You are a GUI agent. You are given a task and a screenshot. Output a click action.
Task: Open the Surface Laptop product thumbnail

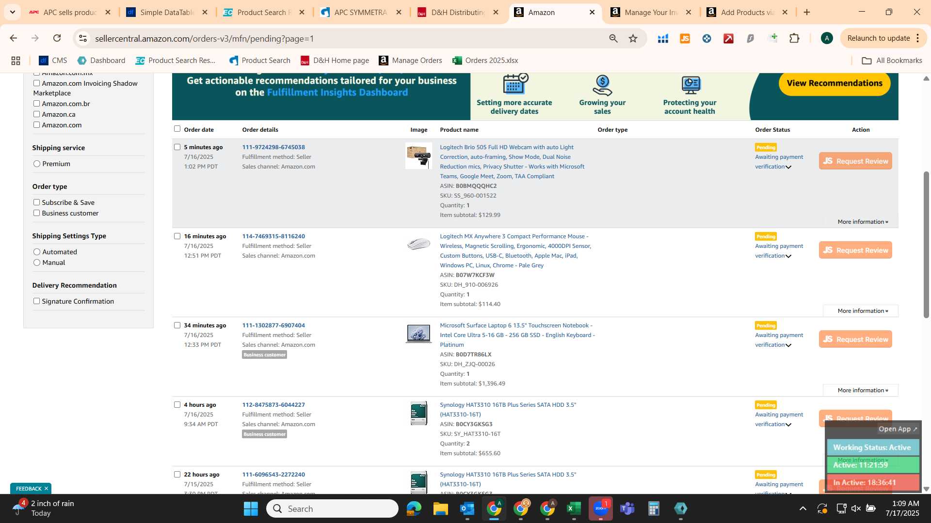[x=418, y=334]
